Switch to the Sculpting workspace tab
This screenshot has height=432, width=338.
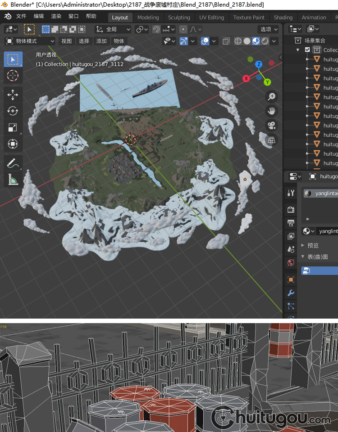point(179,18)
